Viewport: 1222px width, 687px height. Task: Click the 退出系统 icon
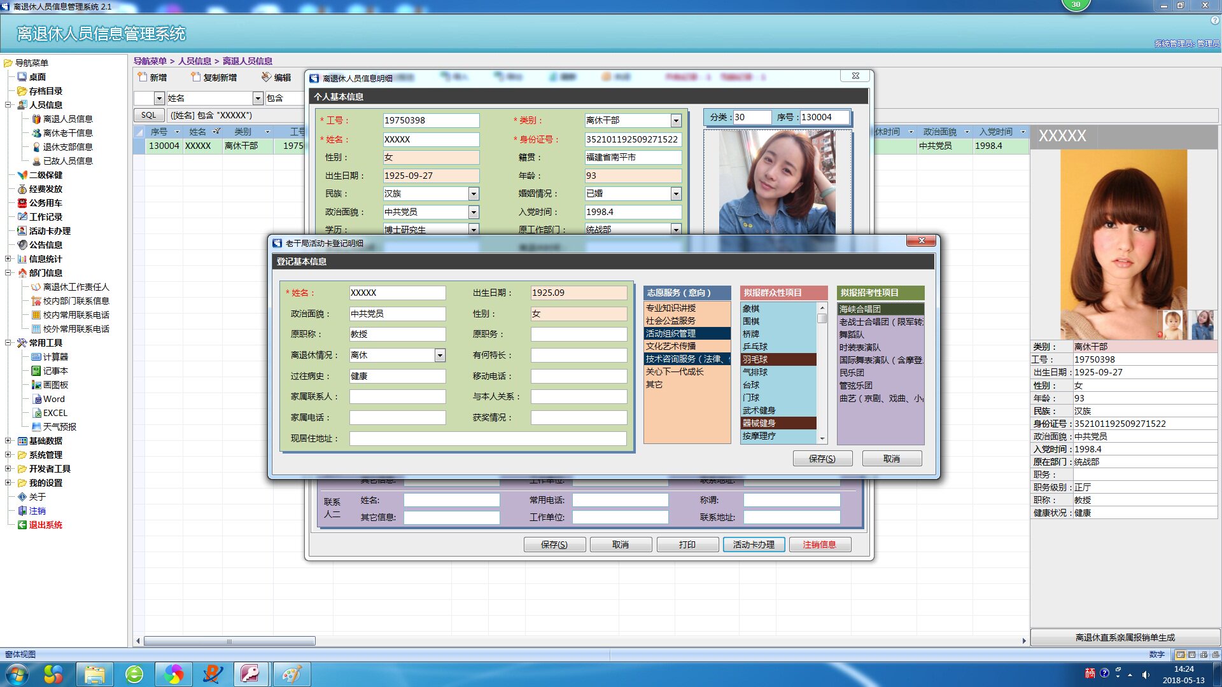[22, 525]
